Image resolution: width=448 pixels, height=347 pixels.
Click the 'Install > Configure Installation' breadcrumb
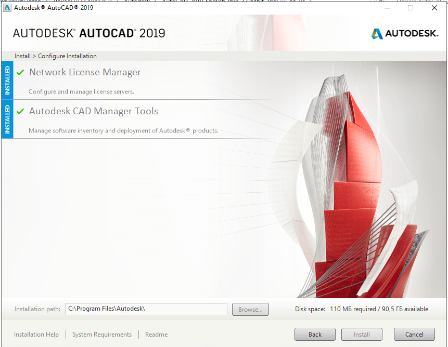(56, 56)
